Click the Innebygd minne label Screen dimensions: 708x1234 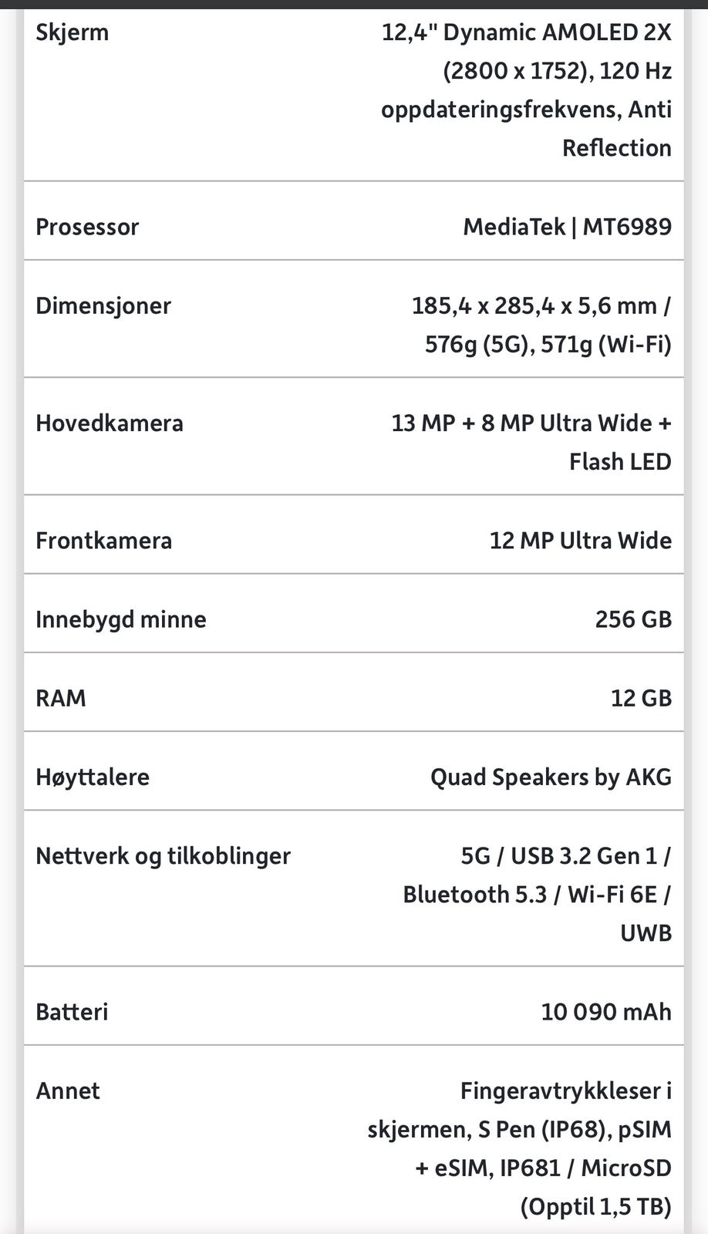point(121,619)
